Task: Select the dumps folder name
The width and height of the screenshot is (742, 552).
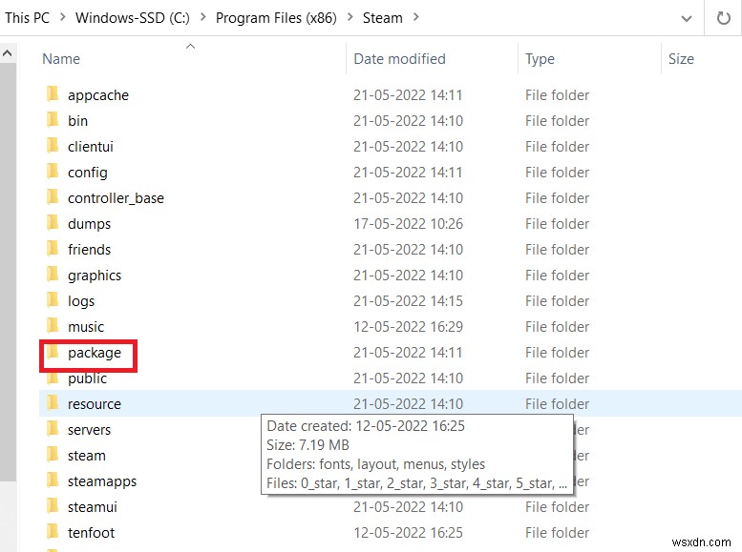Action: (89, 224)
